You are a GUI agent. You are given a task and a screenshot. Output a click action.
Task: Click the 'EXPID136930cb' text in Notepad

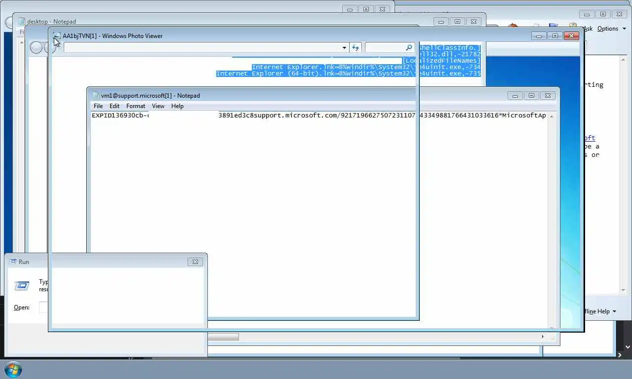(118, 115)
